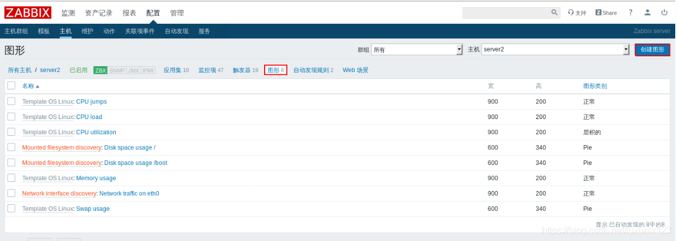Click the ZBX availability badge

101,70
